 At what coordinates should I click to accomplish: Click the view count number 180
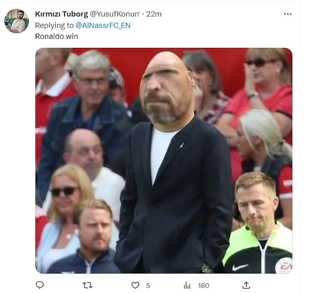203,285
